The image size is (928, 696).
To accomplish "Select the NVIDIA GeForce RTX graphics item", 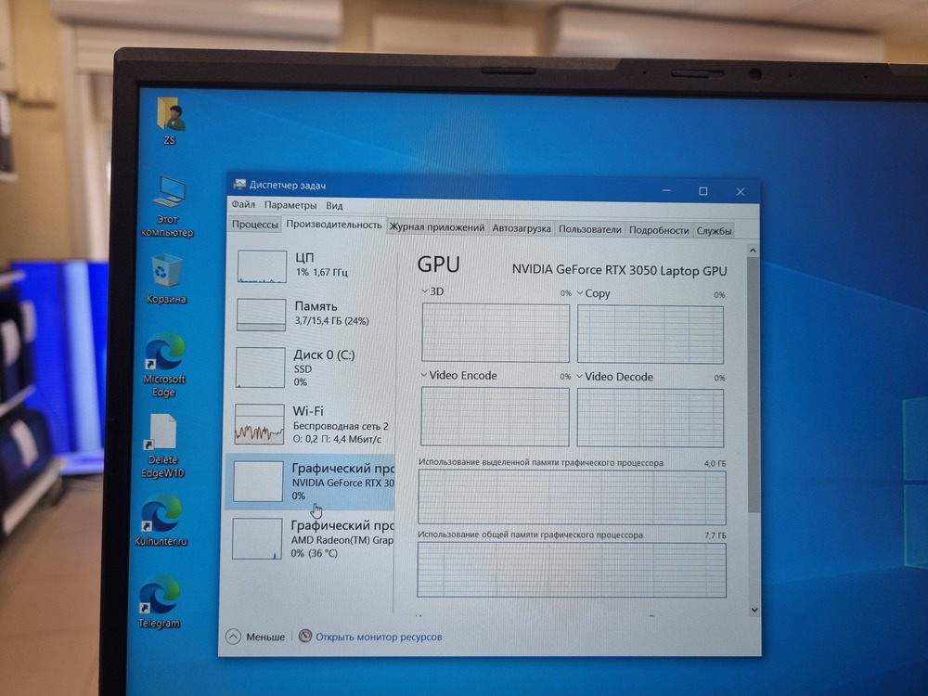I will click(310, 482).
